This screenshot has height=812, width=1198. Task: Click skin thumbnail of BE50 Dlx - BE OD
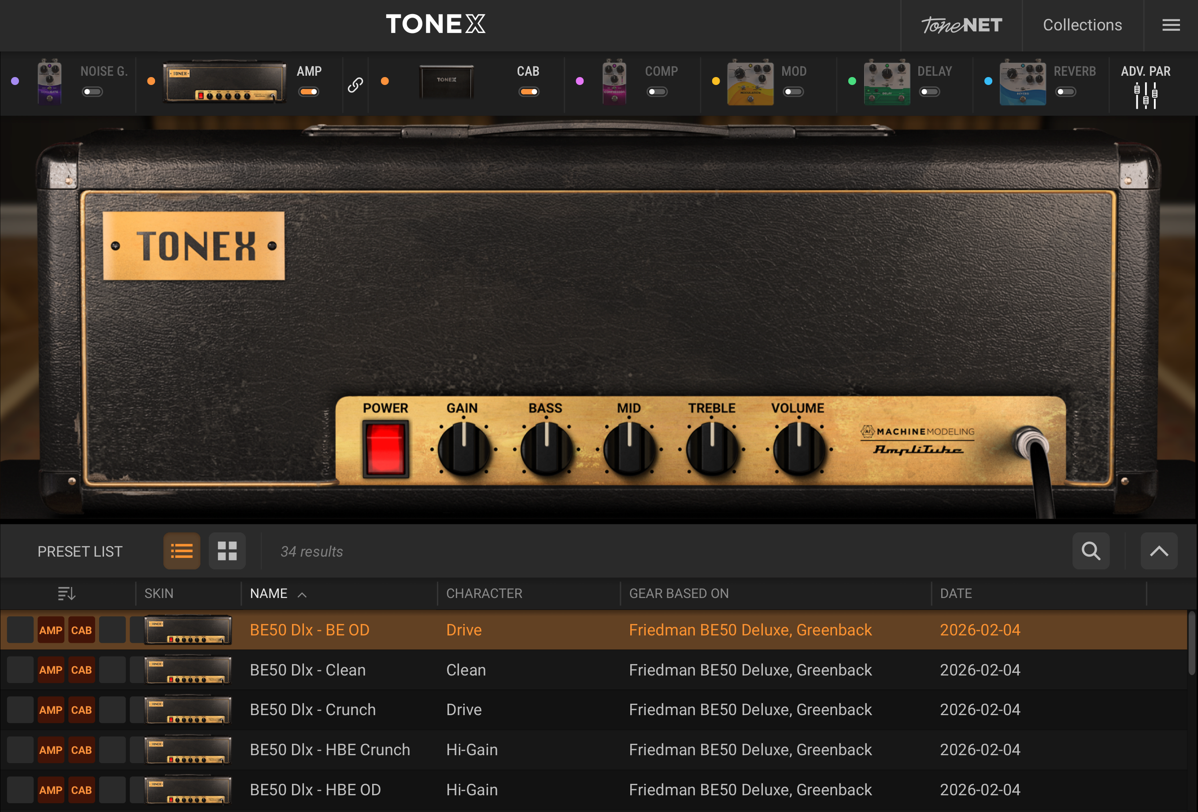click(x=188, y=630)
